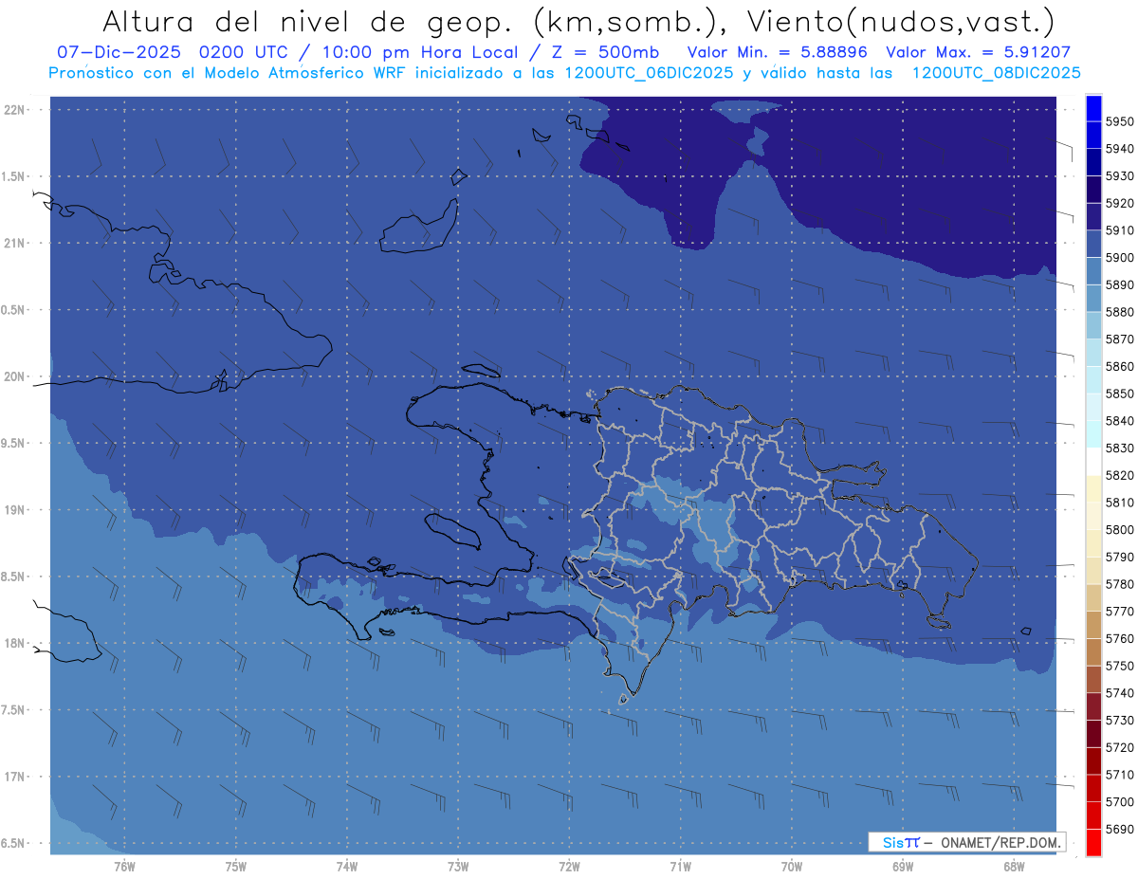
Task: Click the '5820' colorbar value
Action: 1119,475
